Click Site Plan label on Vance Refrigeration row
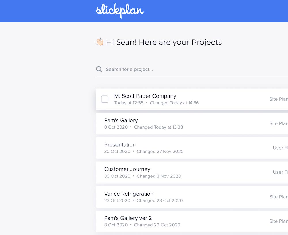Screen dimensions: 288x235 tap(278, 197)
